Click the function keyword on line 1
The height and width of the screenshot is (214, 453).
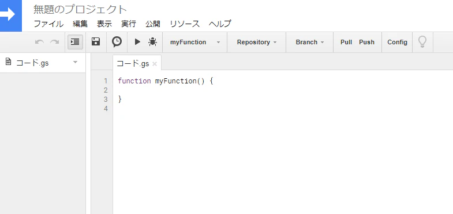click(134, 81)
